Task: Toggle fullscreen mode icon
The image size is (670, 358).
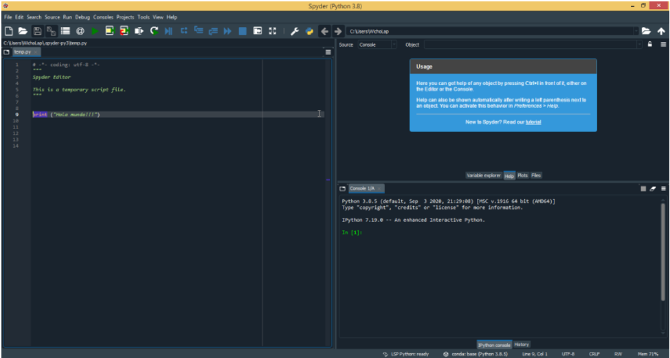Action: pos(272,31)
